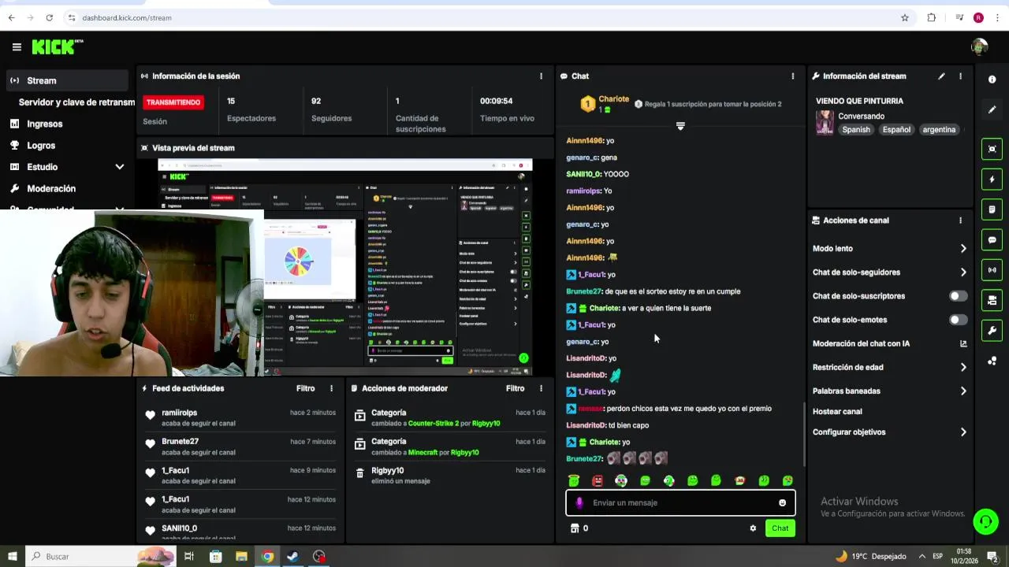Screen dimensions: 1009x567
Task: Open the info icon in right sidebar
Action: click(992, 80)
